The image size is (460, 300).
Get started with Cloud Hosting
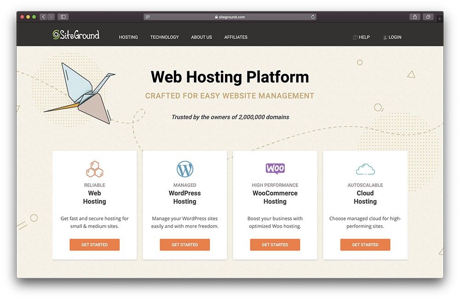[365, 244]
